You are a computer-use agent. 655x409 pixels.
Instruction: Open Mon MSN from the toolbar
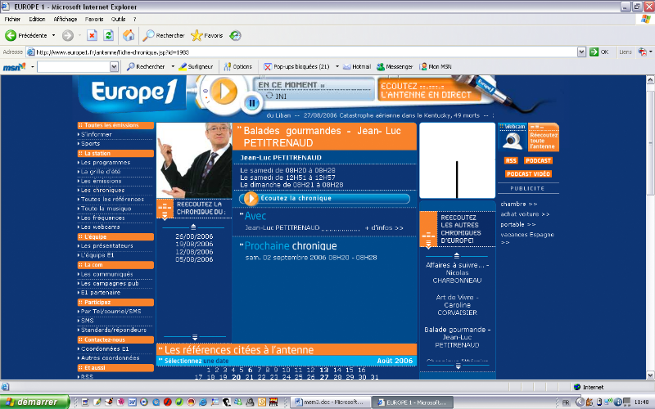click(x=436, y=66)
